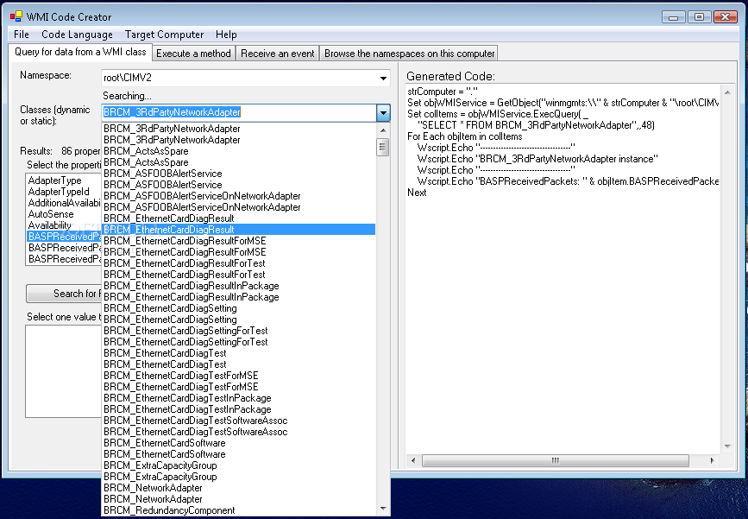
Task: Open the File menu
Action: tap(21, 35)
